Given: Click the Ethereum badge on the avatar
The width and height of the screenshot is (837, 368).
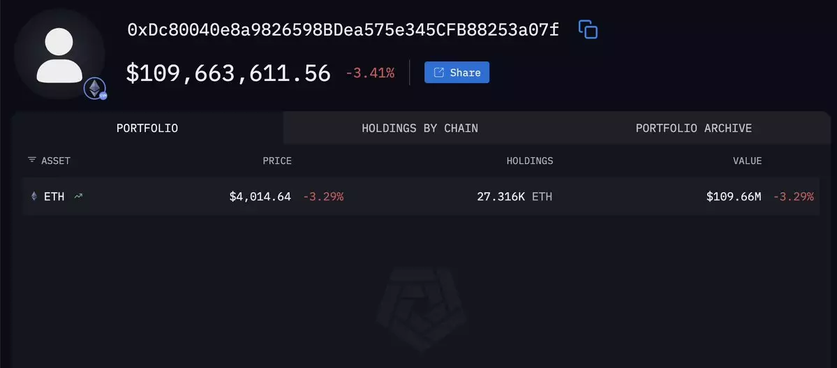Looking at the screenshot, I should click(x=95, y=89).
